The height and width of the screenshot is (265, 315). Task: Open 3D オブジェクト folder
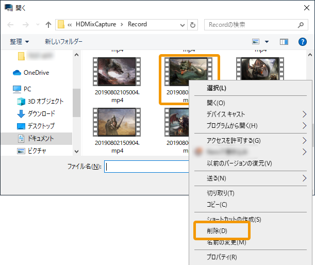point(40,101)
